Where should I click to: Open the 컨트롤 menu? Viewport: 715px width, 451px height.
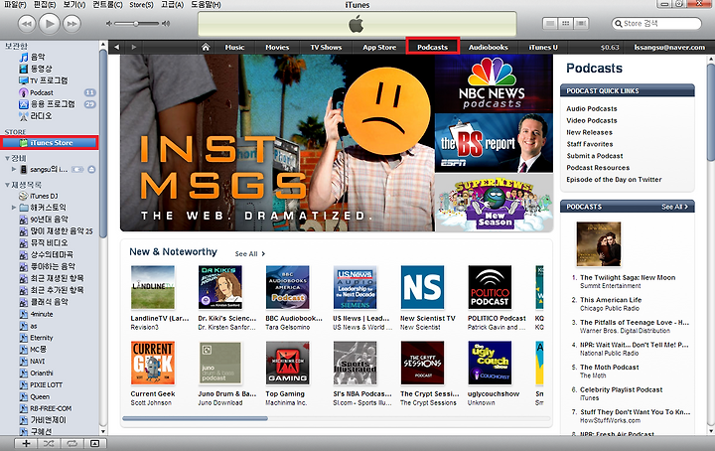click(x=107, y=5)
